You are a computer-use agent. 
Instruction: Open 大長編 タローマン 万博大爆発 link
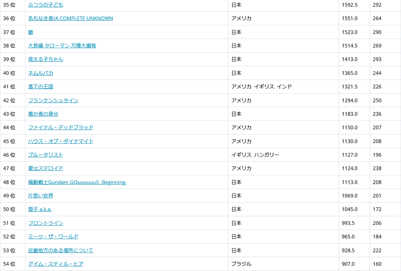point(62,46)
